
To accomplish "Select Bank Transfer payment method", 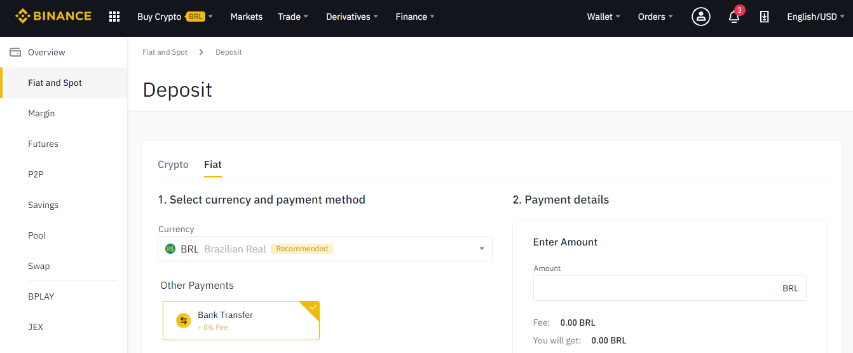I will tap(241, 321).
